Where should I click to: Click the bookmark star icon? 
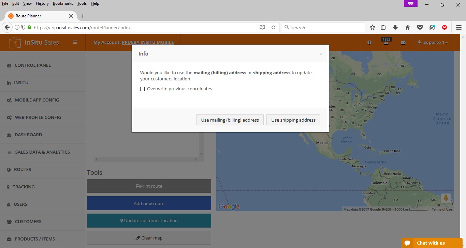coord(373,28)
